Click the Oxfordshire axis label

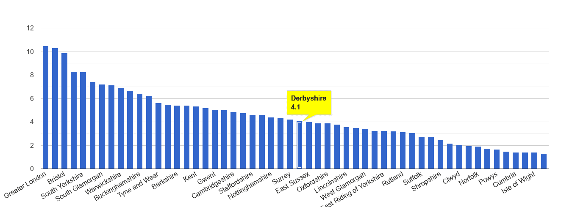[x=313, y=182]
